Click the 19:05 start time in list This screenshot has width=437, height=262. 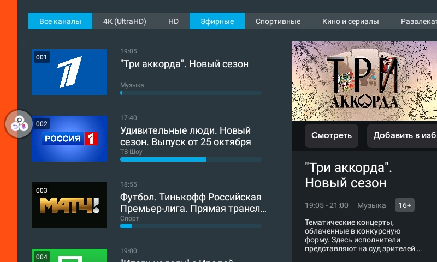click(x=128, y=51)
